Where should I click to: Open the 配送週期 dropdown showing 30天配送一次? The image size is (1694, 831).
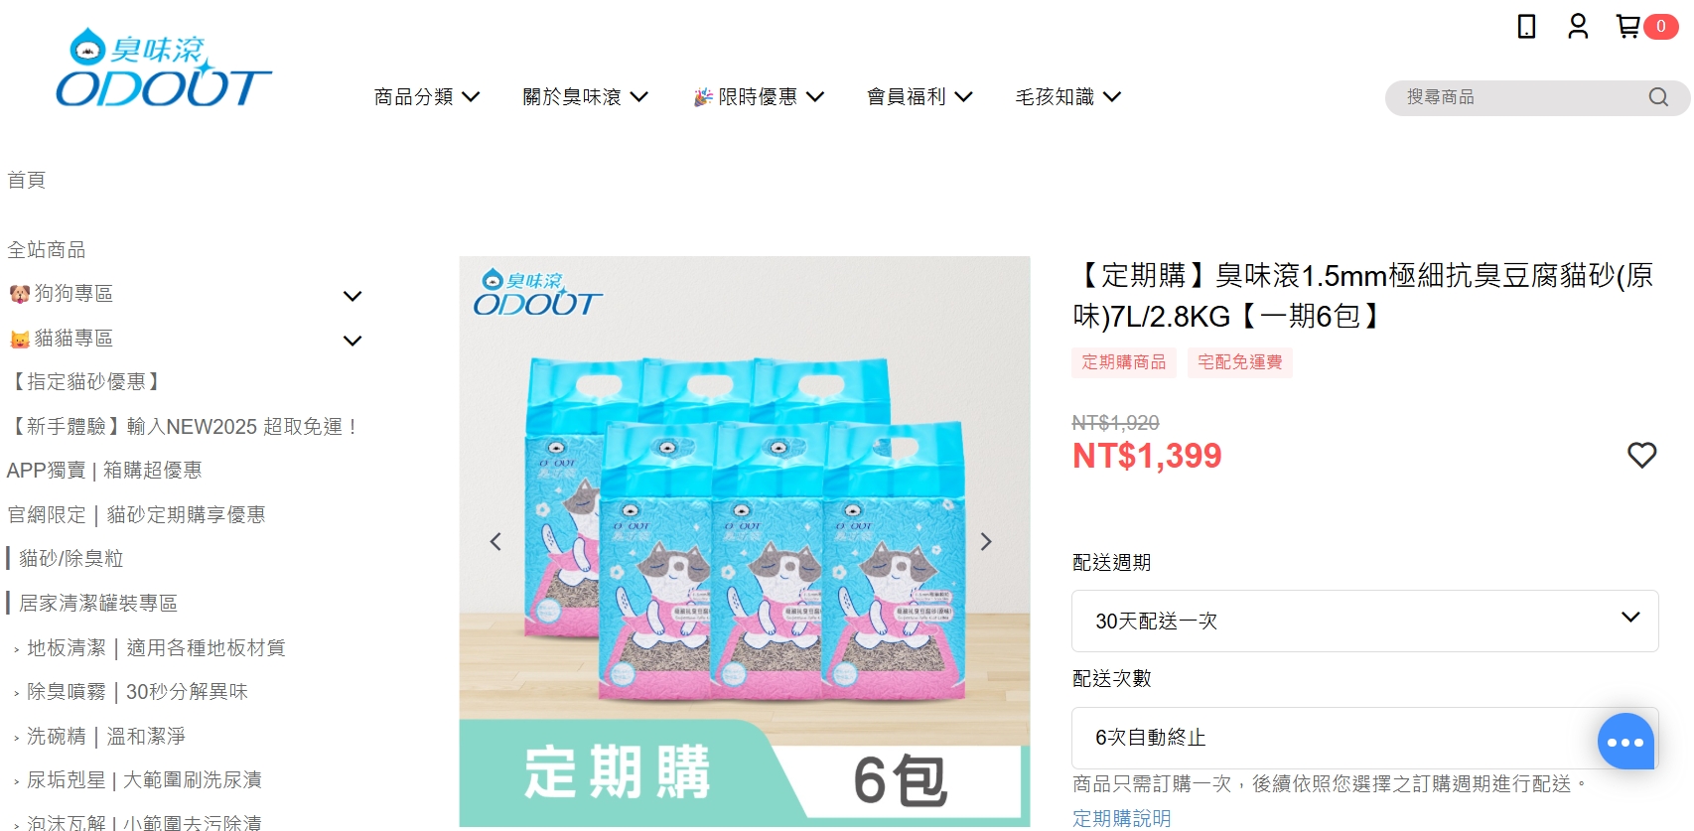click(x=1365, y=621)
